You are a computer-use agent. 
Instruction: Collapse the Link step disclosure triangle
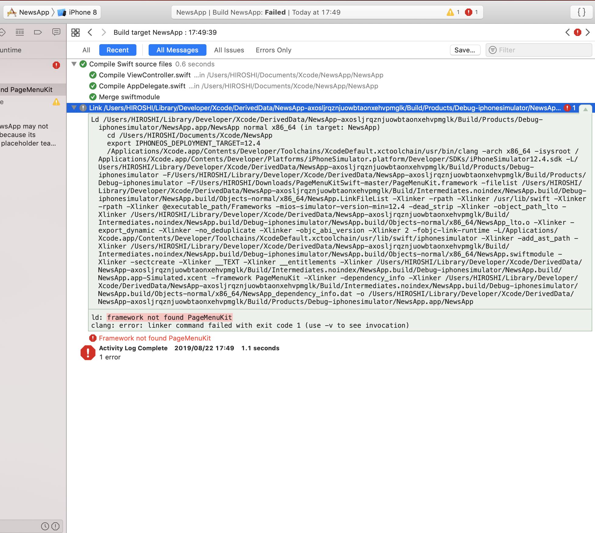click(74, 108)
